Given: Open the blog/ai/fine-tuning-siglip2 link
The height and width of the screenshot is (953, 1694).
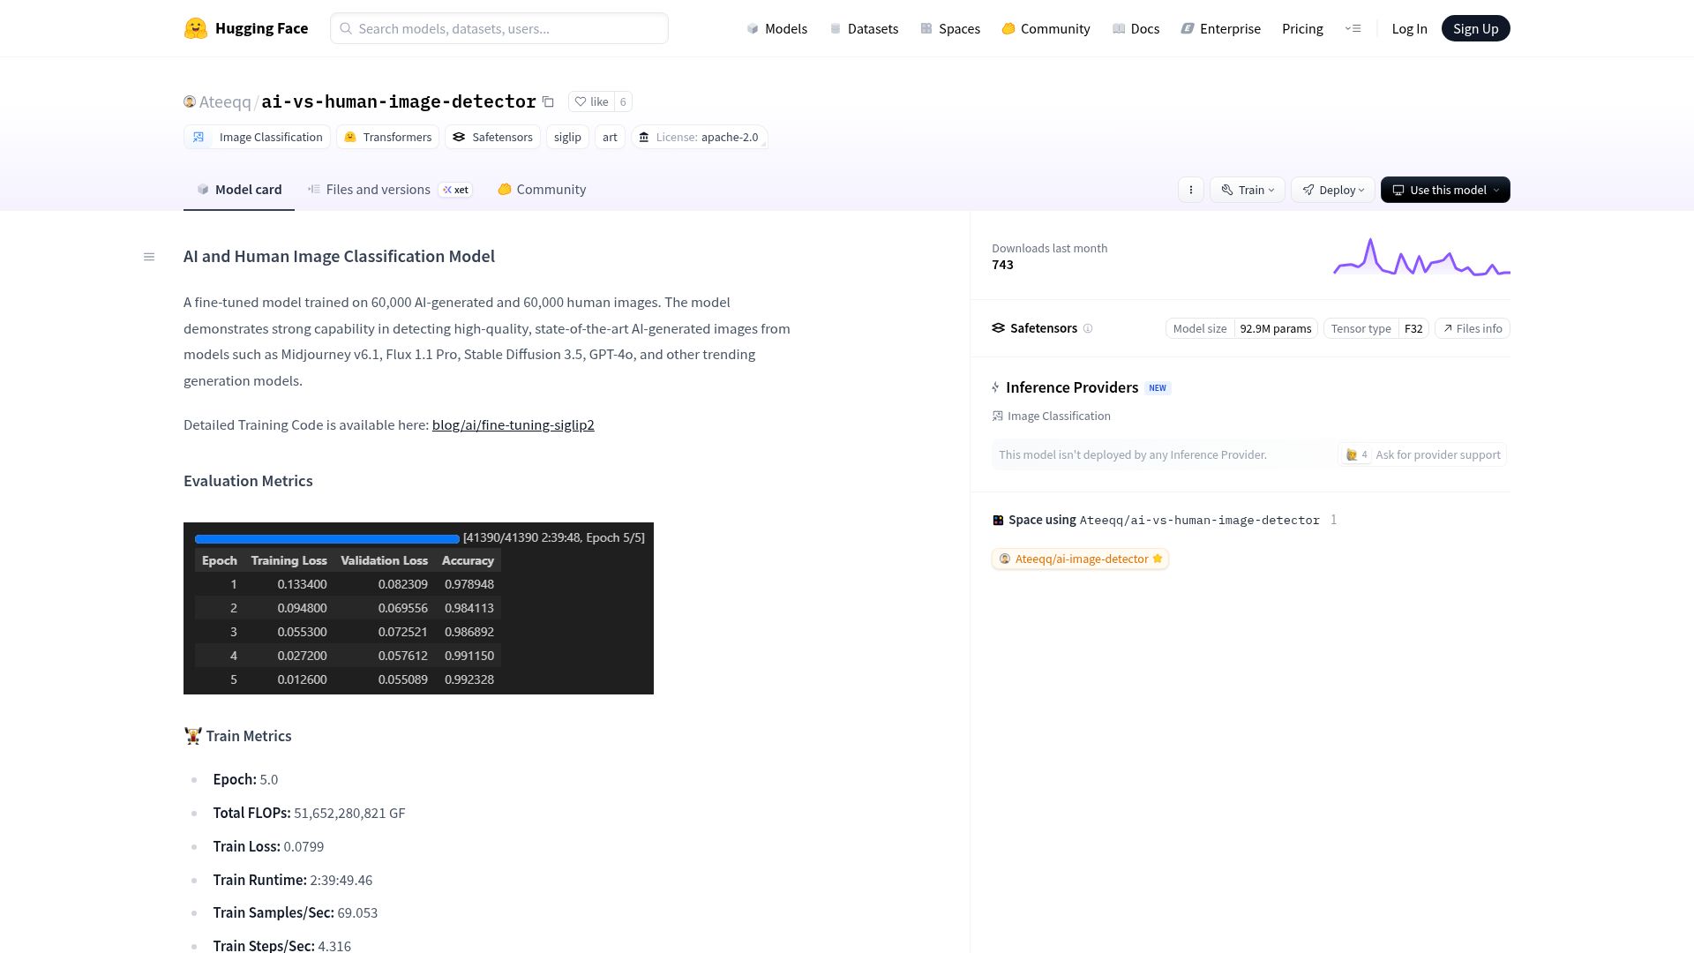Looking at the screenshot, I should coord(513,424).
